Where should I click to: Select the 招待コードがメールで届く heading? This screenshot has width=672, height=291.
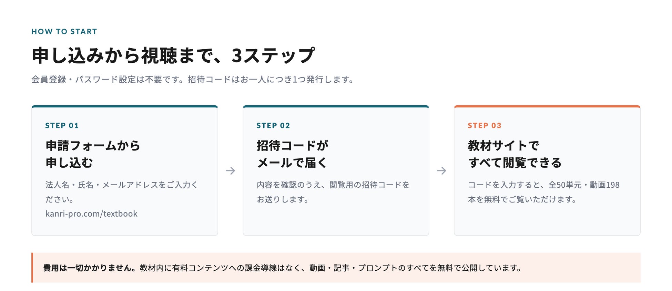pyautogui.click(x=293, y=154)
